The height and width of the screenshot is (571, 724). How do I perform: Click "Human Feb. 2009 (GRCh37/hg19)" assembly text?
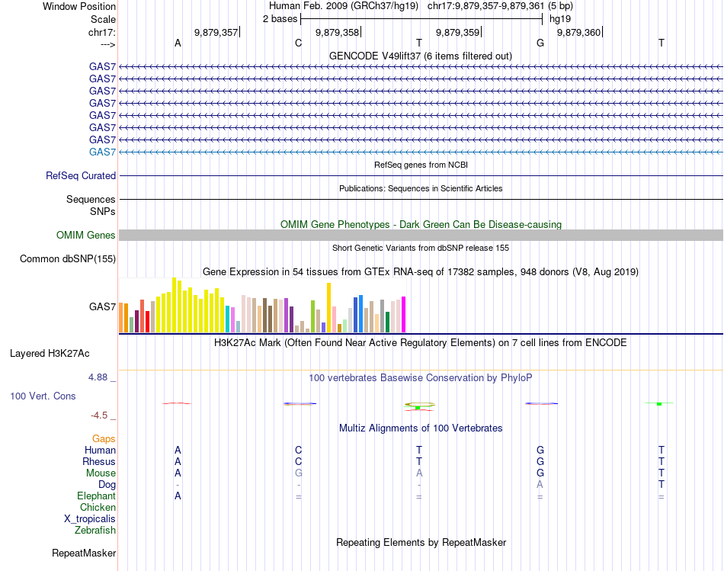344,6
